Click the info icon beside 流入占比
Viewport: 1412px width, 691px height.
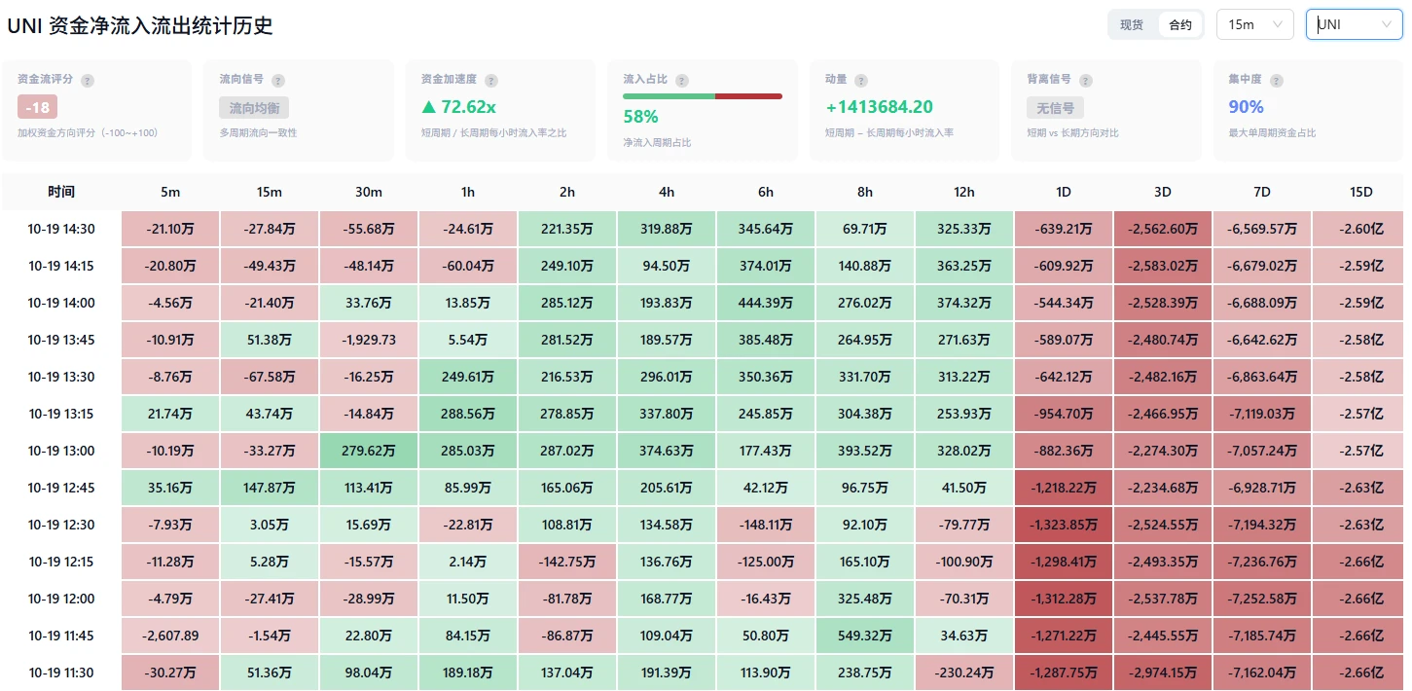click(682, 81)
